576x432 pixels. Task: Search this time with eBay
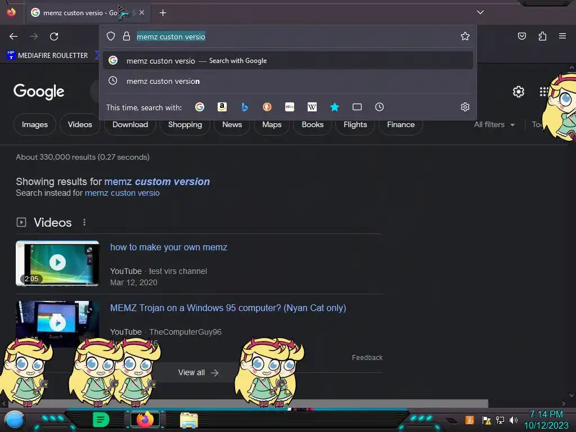290,107
